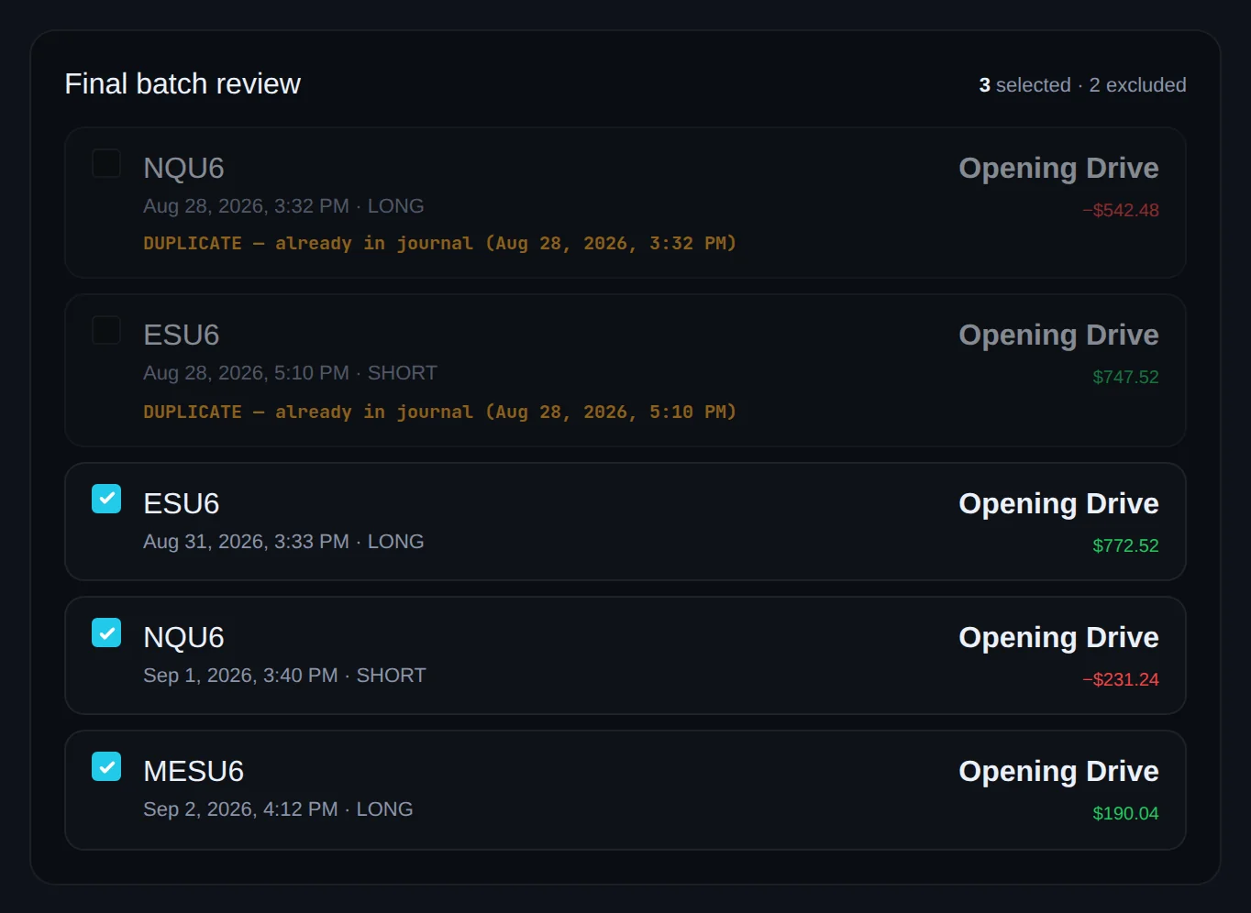Click the NQU6 symbol in the Aug 28 row
Image resolution: width=1251 pixels, height=913 pixels.
[183, 168]
